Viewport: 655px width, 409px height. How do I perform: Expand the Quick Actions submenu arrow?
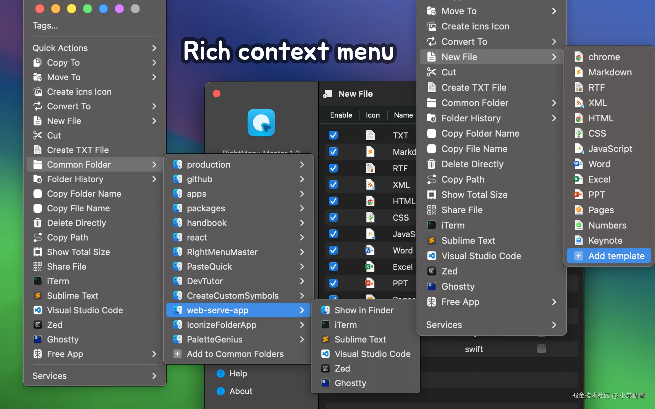(x=154, y=48)
